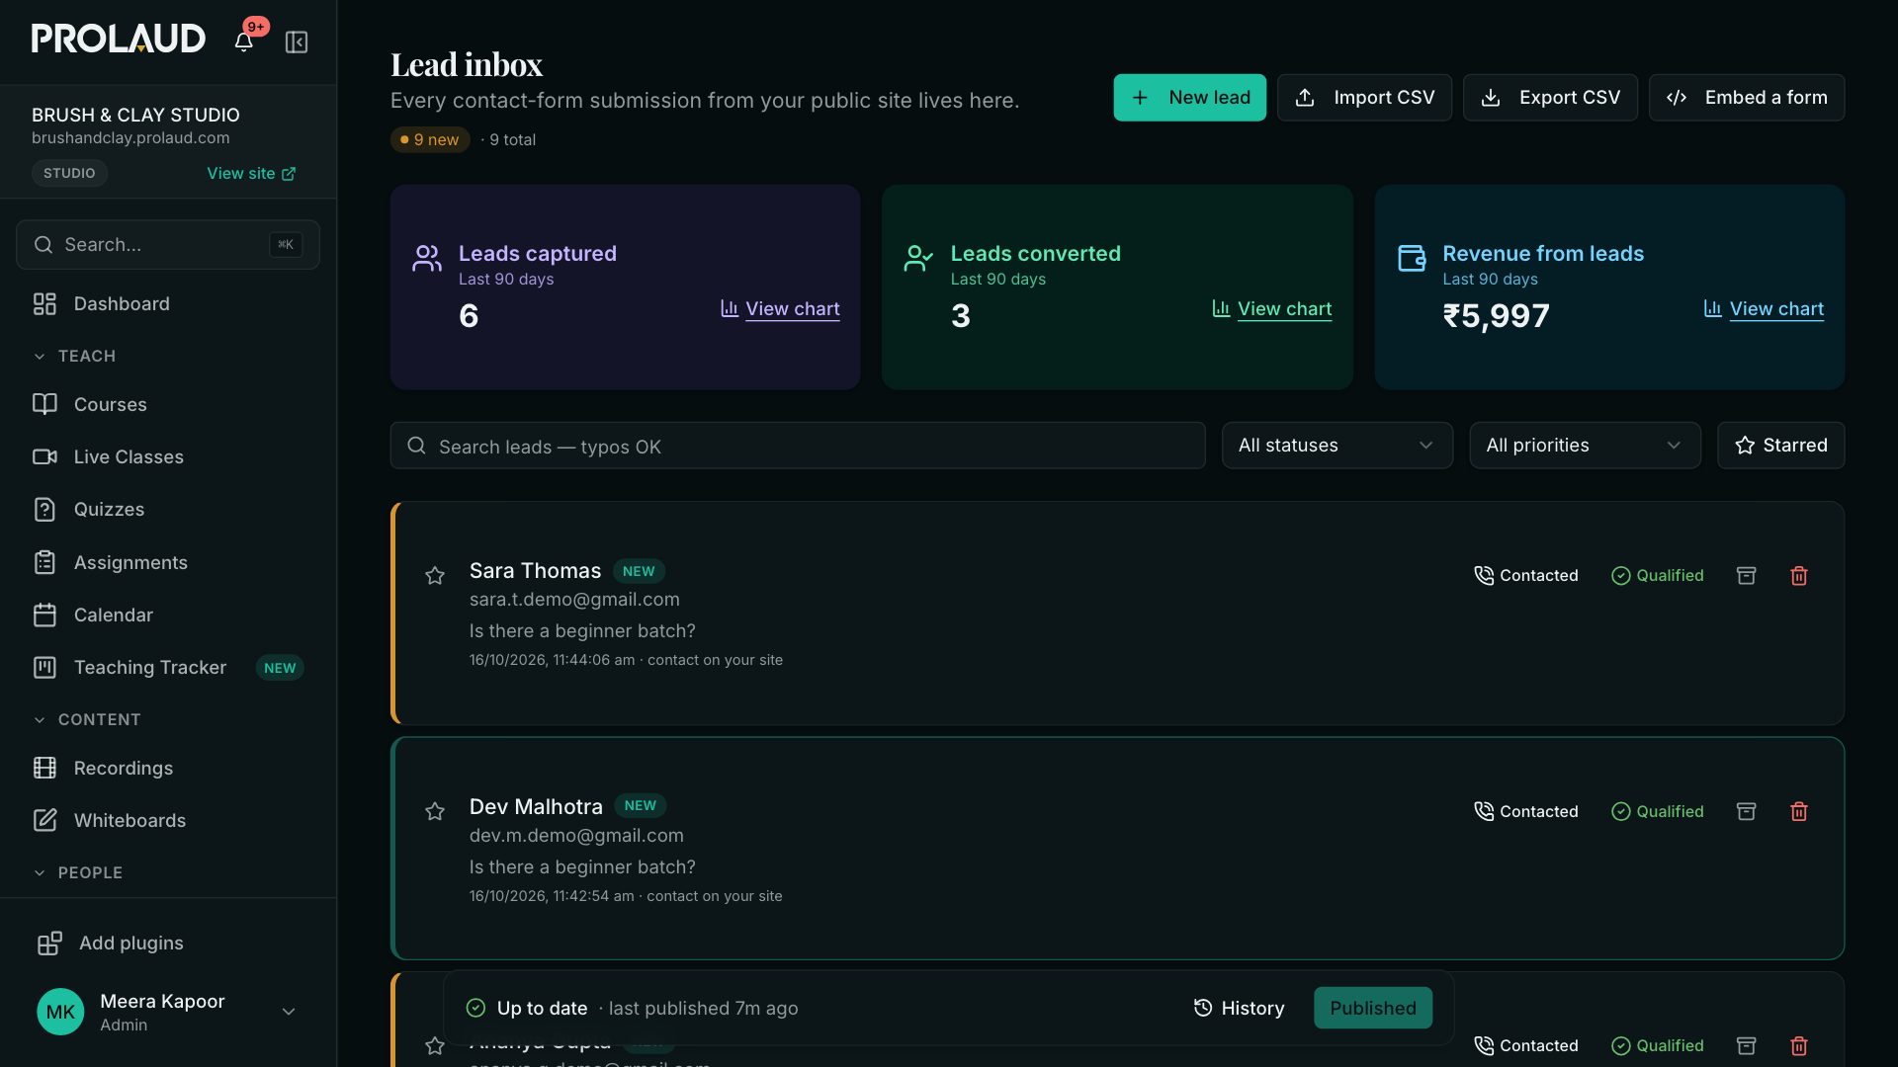This screenshot has height=1067, width=1898.
Task: Click Export CSV button
Action: (x=1550, y=98)
